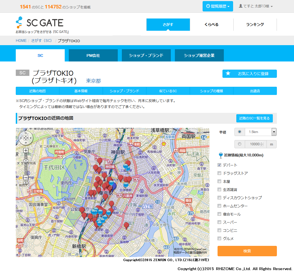Jump to the 基本情報 section
Image resolution: width=294 pixels, height=272 pixels.
pyautogui.click(x=81, y=91)
